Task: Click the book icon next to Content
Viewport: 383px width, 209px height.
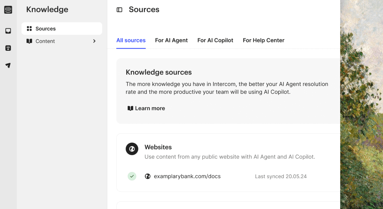Action: (x=29, y=41)
